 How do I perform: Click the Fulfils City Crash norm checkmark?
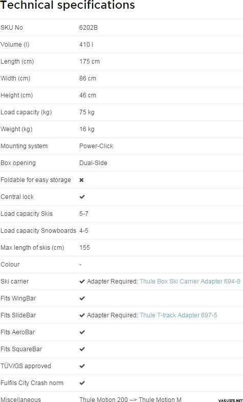pyautogui.click(x=82, y=383)
